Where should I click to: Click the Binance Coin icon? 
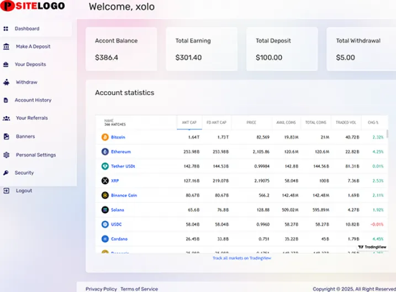pyautogui.click(x=105, y=195)
